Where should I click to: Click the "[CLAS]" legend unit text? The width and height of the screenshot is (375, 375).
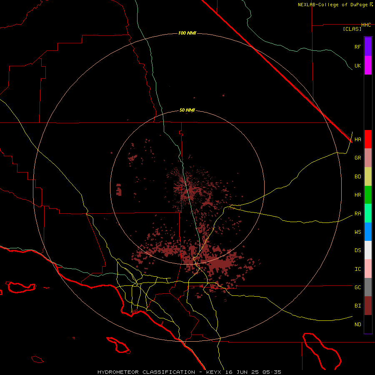(352, 29)
